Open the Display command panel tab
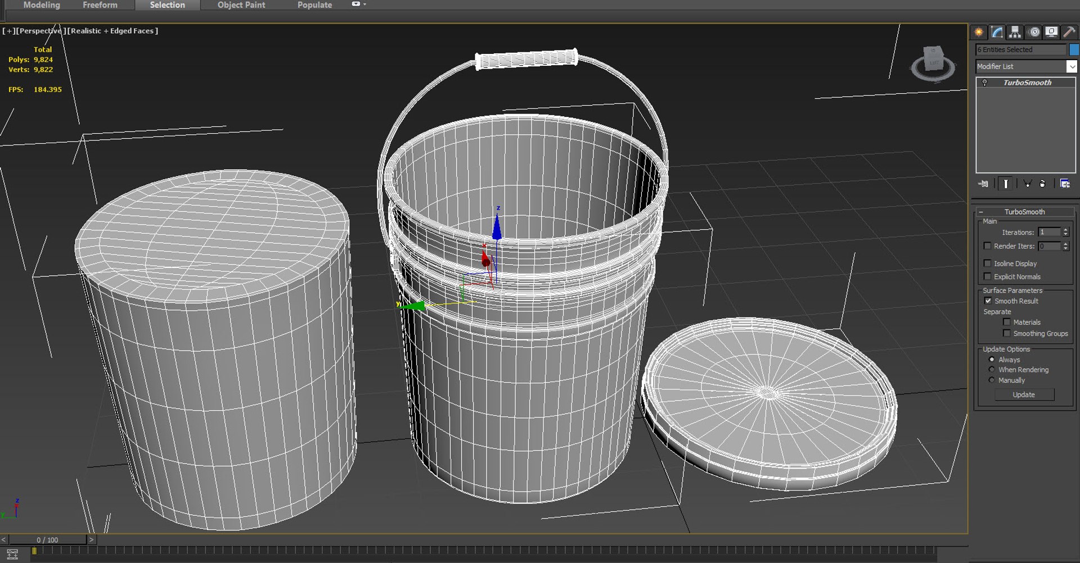The image size is (1080, 563). [1051, 32]
